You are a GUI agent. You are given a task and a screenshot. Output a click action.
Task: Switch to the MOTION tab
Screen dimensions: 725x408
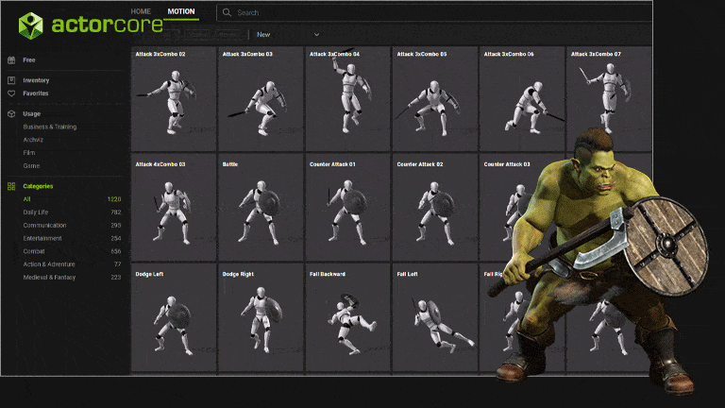click(x=181, y=12)
